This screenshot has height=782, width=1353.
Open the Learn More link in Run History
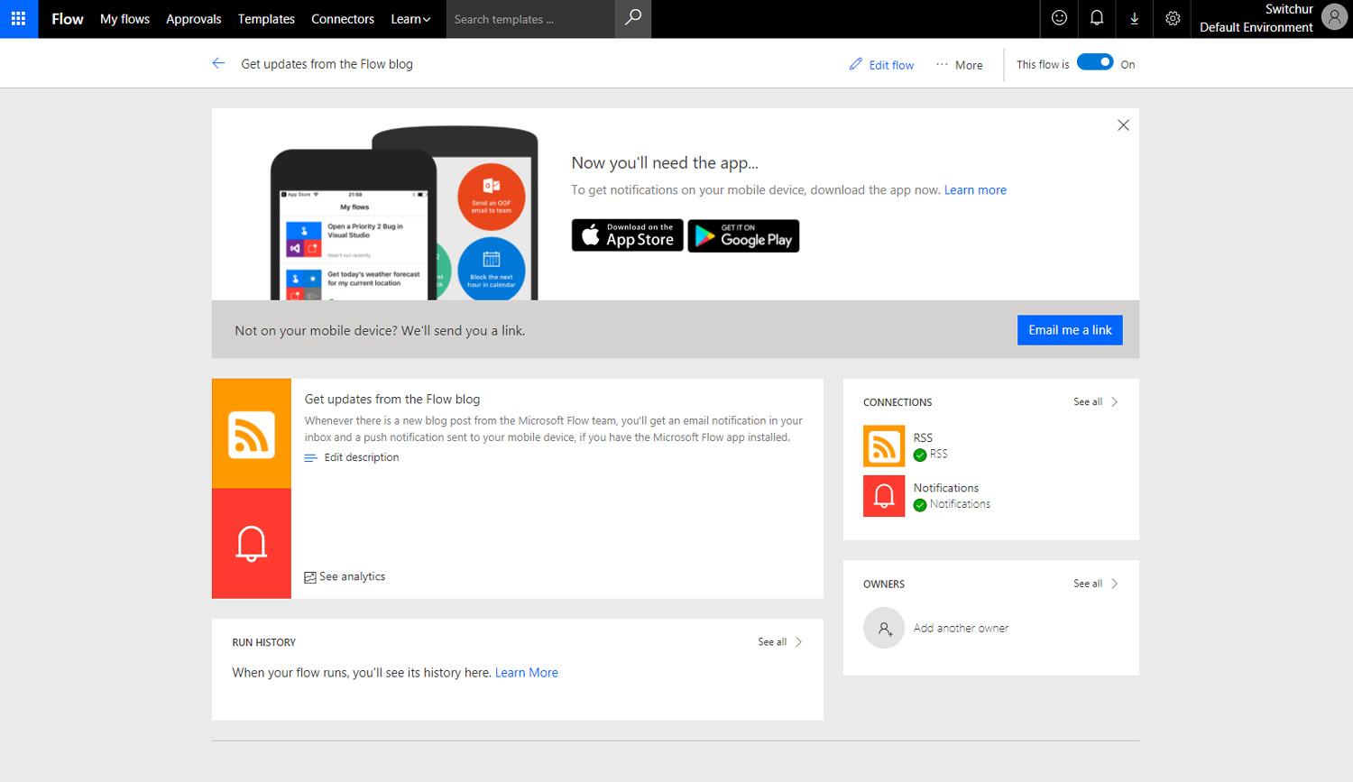[x=526, y=672]
